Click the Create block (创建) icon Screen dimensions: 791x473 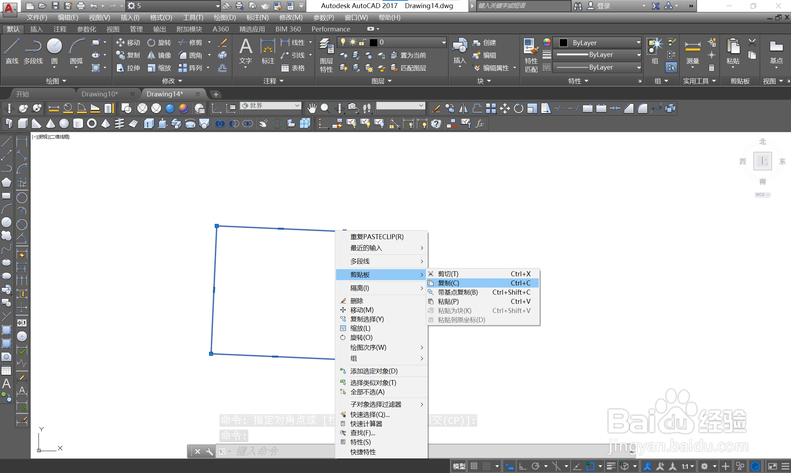pyautogui.click(x=484, y=42)
